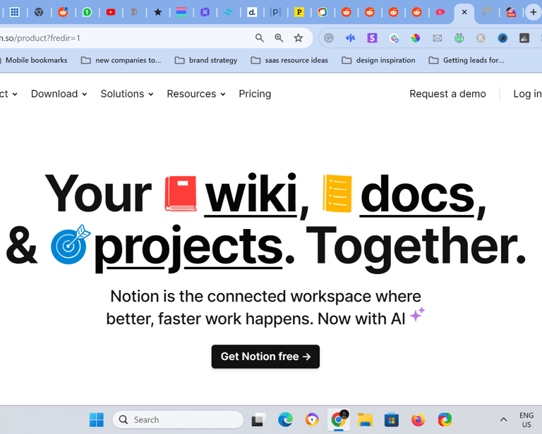Open 'new companies to...' bookmark folder
Screen dimensions: 542x434
[x=121, y=61]
